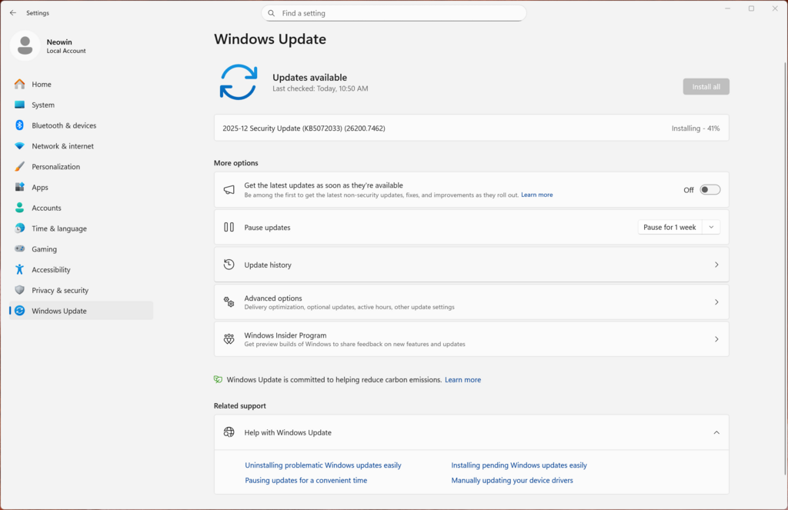
Task: Open the System settings page
Action: tap(81, 105)
